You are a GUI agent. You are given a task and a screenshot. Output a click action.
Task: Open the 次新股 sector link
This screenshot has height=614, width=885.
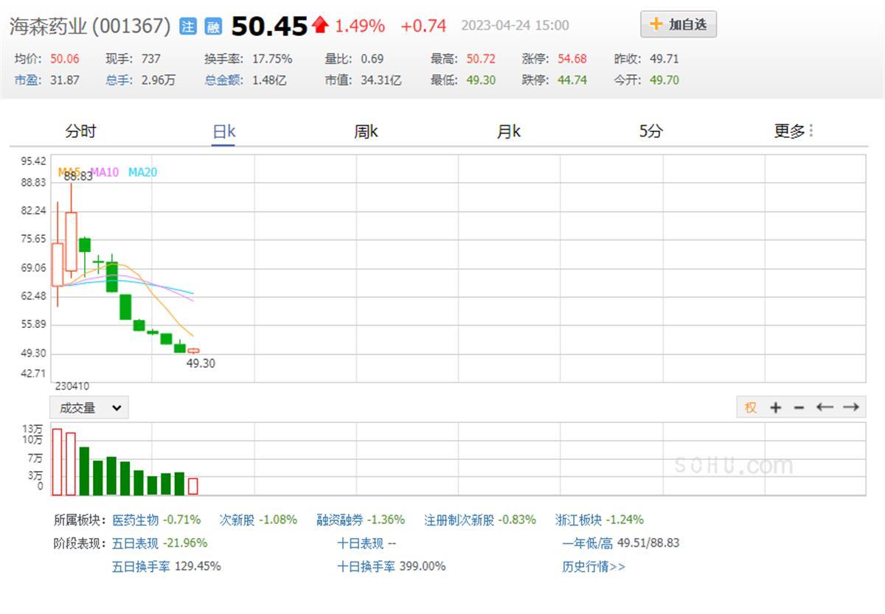tap(237, 520)
